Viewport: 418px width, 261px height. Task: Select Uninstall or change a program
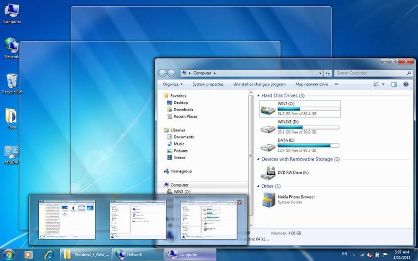tap(259, 84)
